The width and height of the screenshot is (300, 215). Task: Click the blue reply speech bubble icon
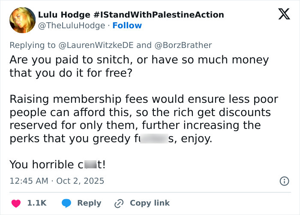pos(66,203)
